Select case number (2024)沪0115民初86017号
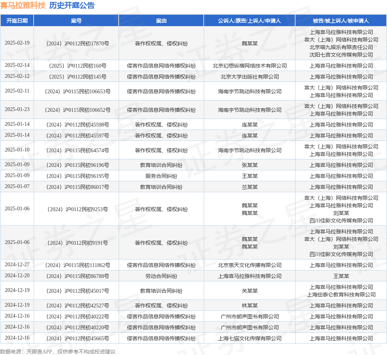The image size is (387, 355). (77, 187)
